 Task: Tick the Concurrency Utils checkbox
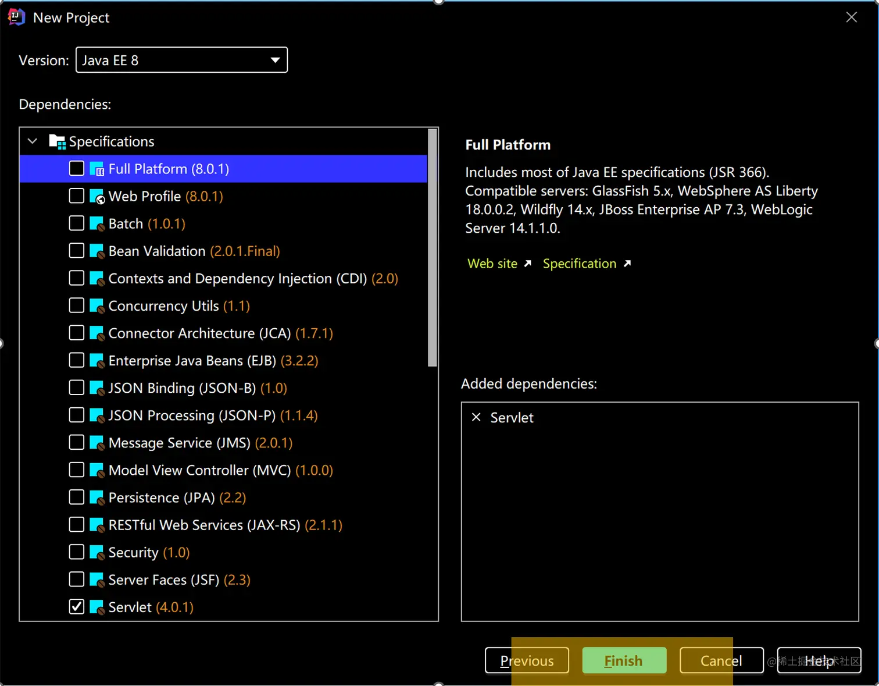(77, 305)
